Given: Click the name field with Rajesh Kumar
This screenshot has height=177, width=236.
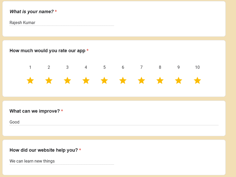Looking at the screenshot, I should coord(61,23).
